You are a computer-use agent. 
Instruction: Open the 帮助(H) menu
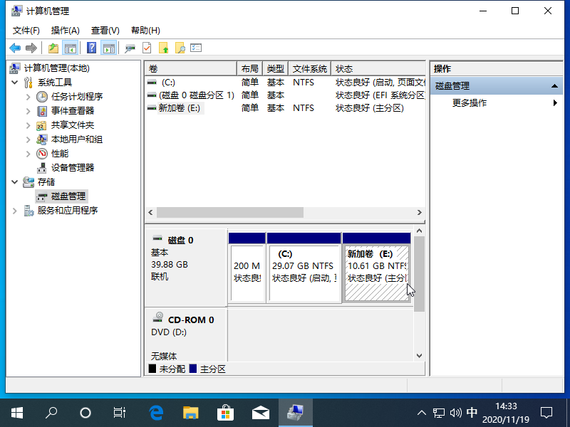[145, 31]
